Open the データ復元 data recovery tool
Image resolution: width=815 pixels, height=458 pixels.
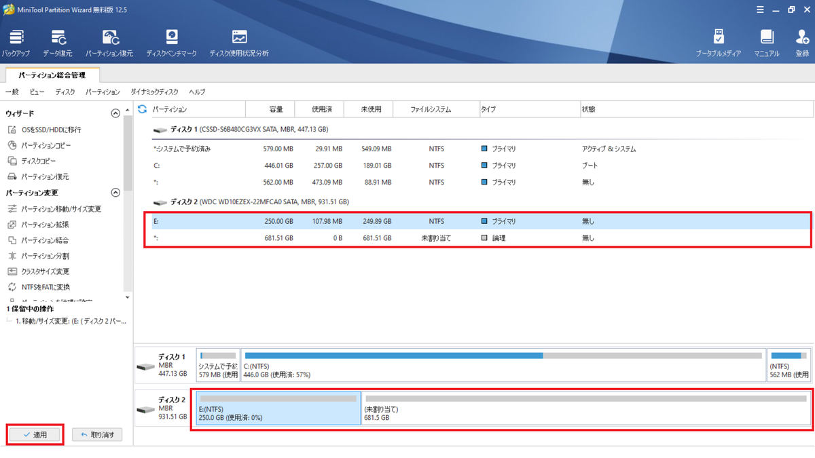tap(58, 43)
